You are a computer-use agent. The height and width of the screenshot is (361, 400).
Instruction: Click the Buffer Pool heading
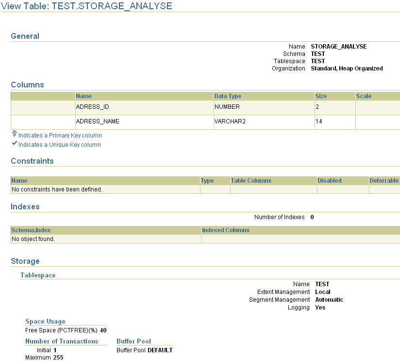tap(133, 342)
